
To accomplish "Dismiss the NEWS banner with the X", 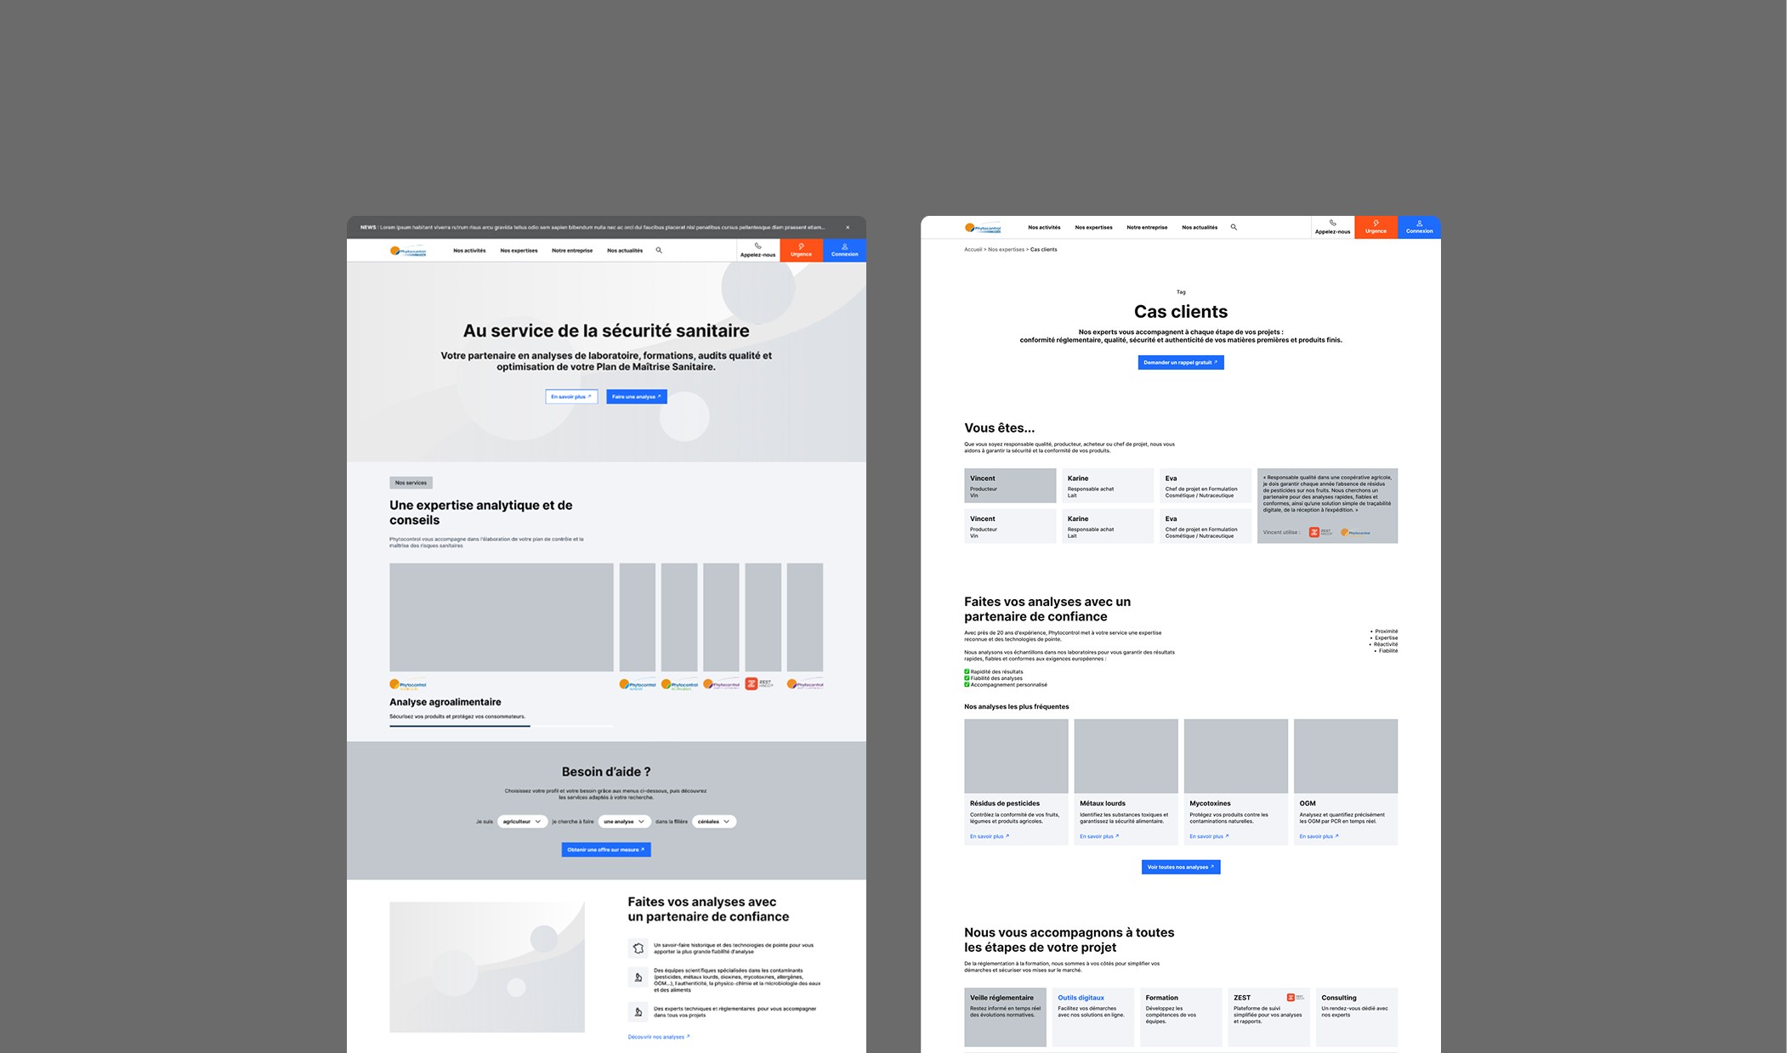I will (x=848, y=227).
